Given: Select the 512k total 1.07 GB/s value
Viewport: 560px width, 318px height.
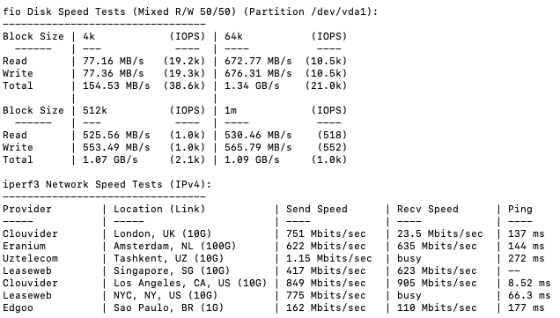Looking at the screenshot, I should pos(110,159).
